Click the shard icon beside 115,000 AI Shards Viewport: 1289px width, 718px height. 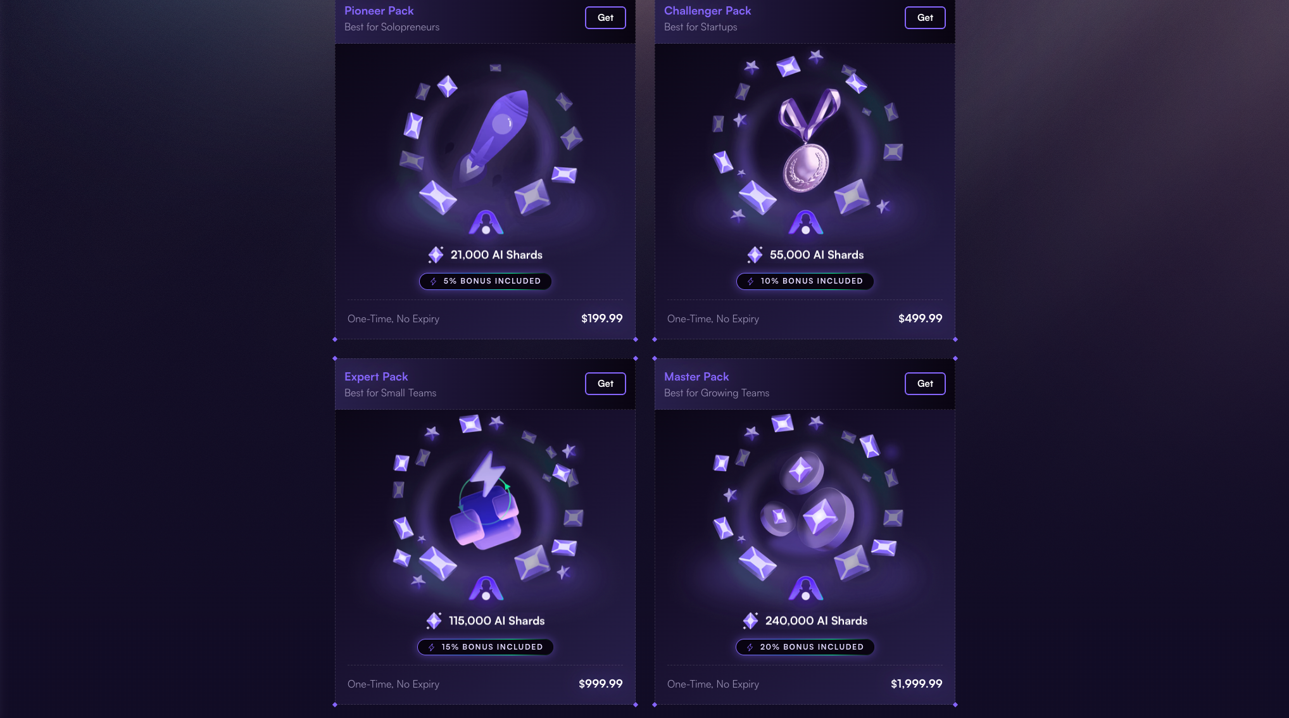point(434,621)
